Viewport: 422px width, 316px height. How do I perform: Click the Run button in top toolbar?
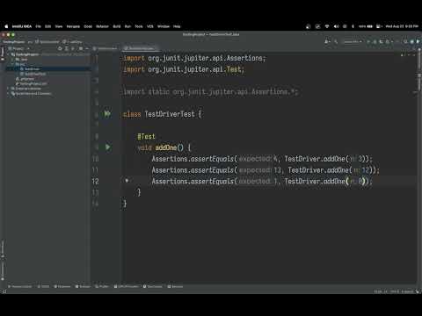click(368, 42)
